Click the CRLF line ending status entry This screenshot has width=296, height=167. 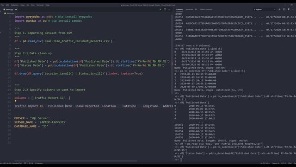[290, 163]
